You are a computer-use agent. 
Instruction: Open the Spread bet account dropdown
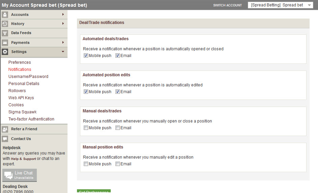pyautogui.click(x=280, y=5)
